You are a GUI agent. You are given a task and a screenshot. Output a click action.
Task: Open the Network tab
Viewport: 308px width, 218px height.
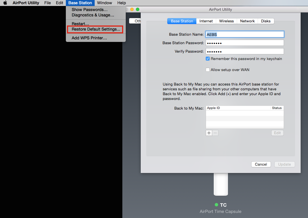247,21
